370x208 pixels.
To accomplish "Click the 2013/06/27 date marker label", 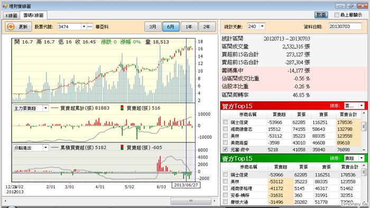I will (x=186, y=185).
